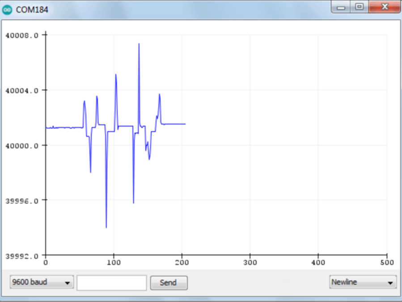
Task: Click the 500 x-axis tick label
Action: click(387, 263)
